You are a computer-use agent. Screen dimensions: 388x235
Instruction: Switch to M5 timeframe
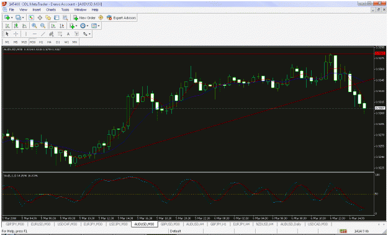coord(16,42)
